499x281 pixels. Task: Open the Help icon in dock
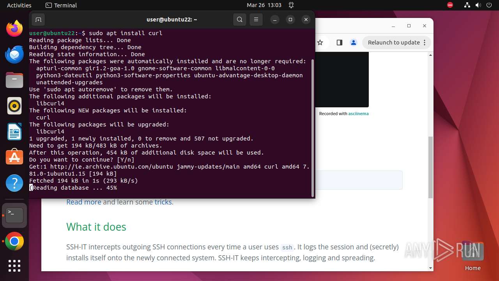14,183
